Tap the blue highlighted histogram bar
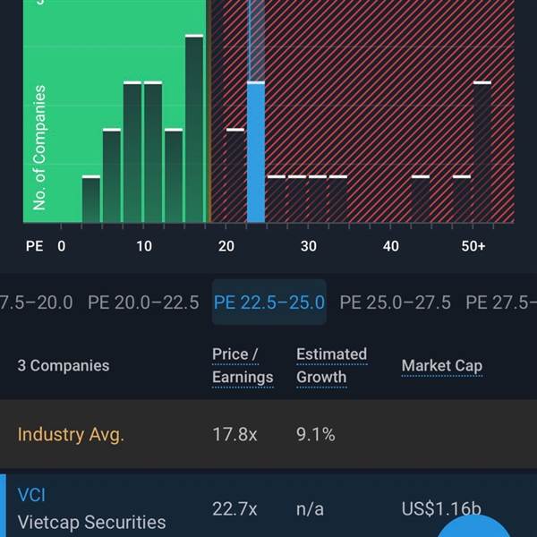The width and height of the screenshot is (537, 537). 256,152
